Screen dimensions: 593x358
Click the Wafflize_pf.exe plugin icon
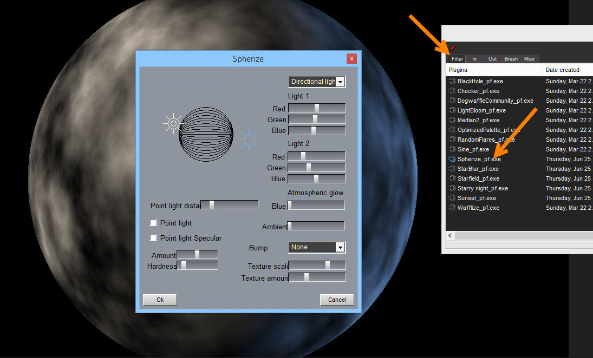tap(452, 208)
